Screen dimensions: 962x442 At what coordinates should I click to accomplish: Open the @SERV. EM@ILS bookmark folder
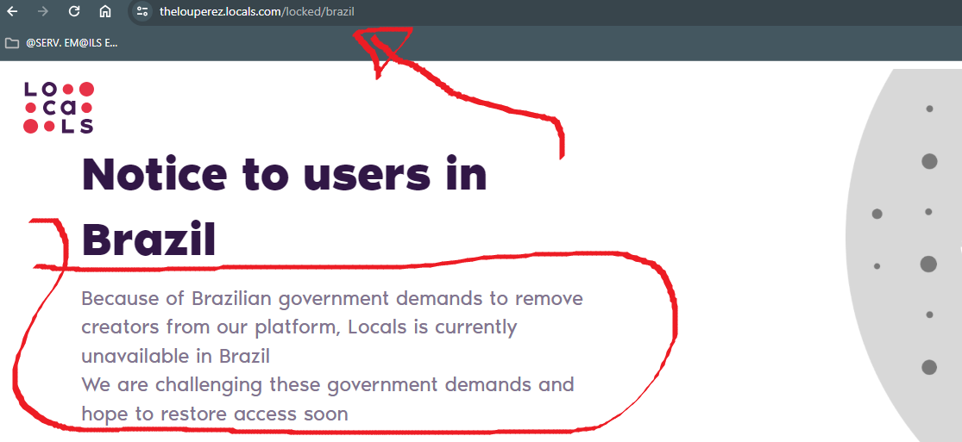coord(61,43)
